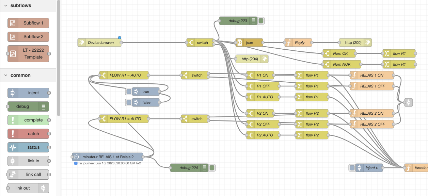The image size is (428, 196).
Task: Select flow R1 change node after R1 AUTO
Action: (x=312, y=97)
